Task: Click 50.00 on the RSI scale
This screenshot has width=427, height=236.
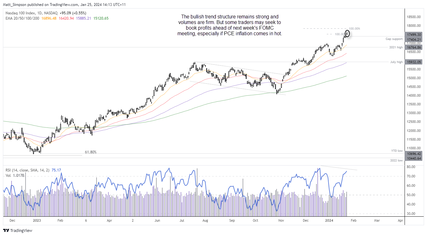Action: (412, 195)
